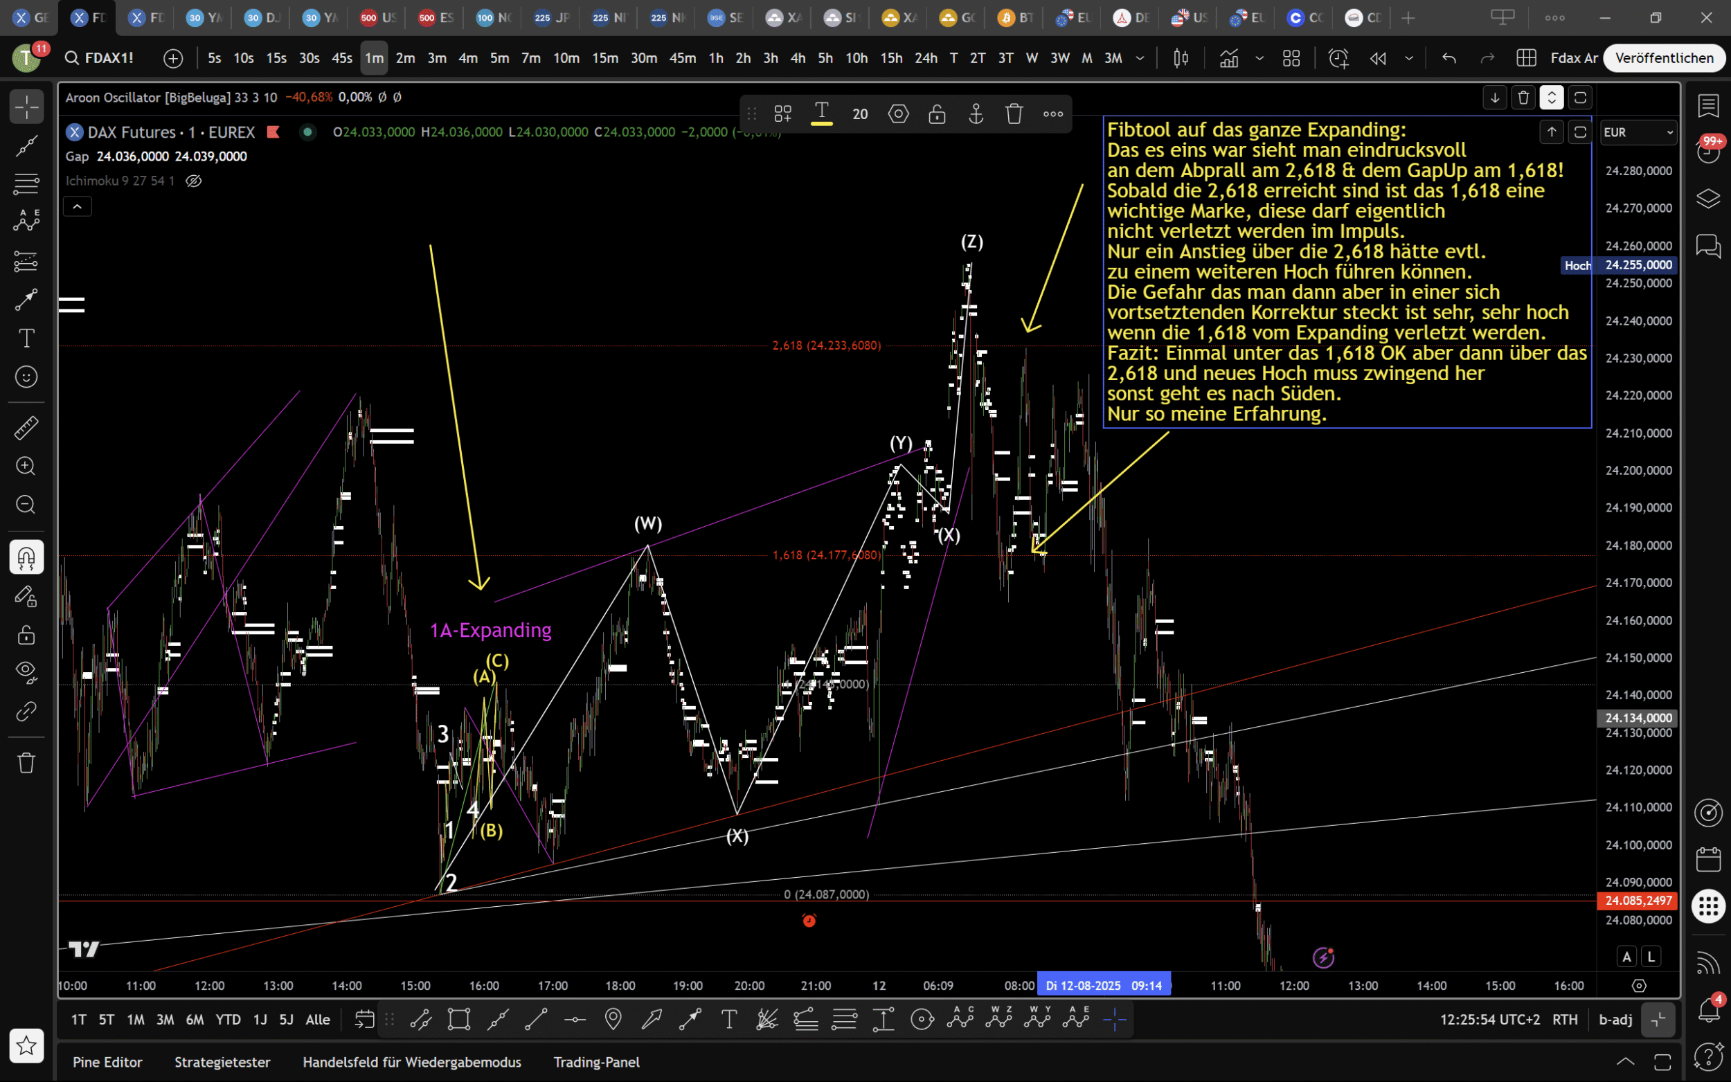The width and height of the screenshot is (1731, 1082).
Task: Expand the timeframe list chevron after 3M
Action: pyautogui.click(x=1140, y=58)
